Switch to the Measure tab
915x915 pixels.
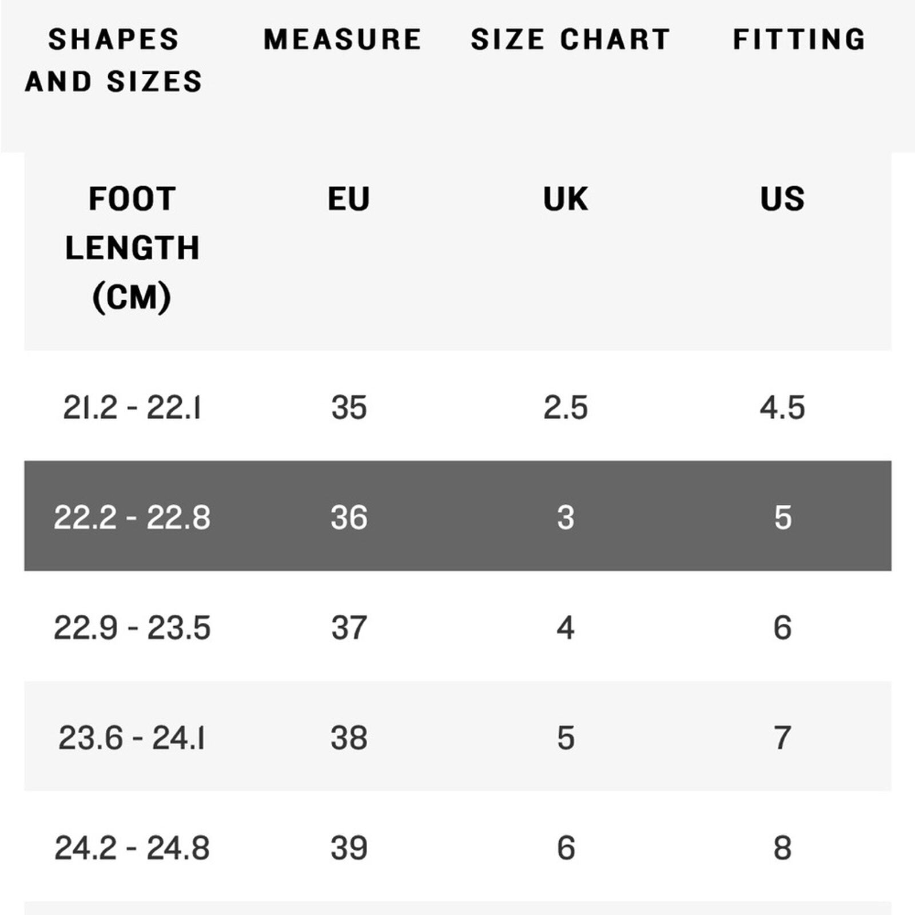[x=343, y=39]
